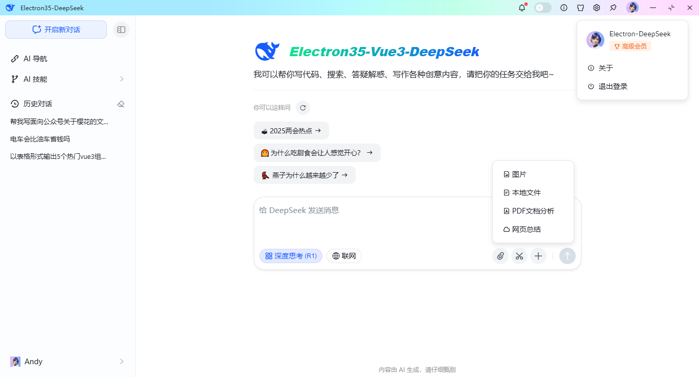Clear history with the eraser icon
Viewport: 699px width, 377px height.
121,104
